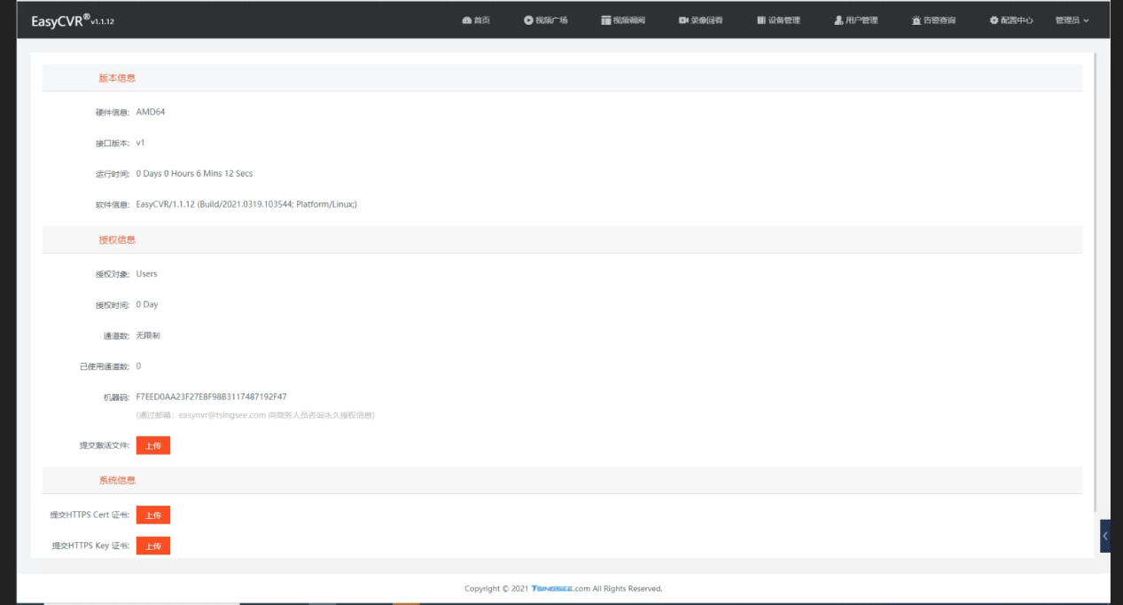The width and height of the screenshot is (1123, 605).
Task: Open 配置中心 via the gear icon
Action: [994, 20]
